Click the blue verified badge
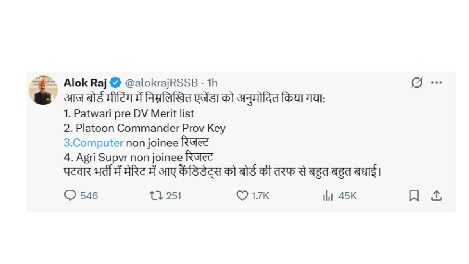469x264 pixels. [x=116, y=83]
